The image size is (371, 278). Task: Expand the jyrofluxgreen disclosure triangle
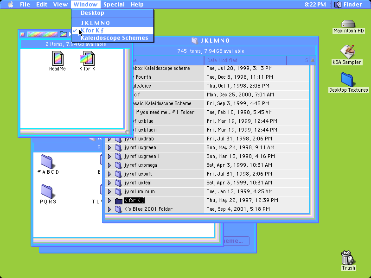pyautogui.click(x=109, y=147)
